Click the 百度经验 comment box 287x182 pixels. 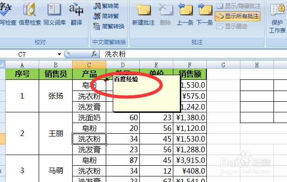146,93
